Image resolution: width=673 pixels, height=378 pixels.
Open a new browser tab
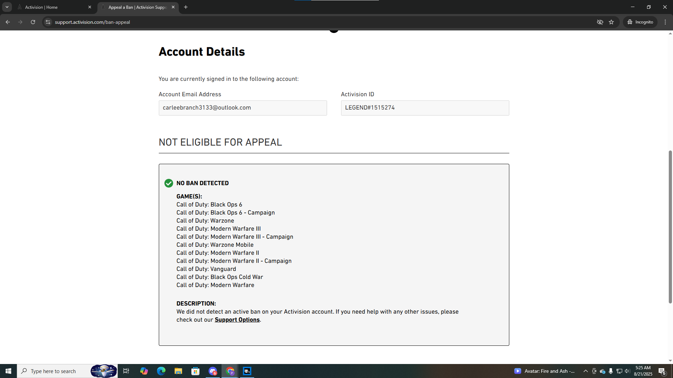tap(186, 7)
